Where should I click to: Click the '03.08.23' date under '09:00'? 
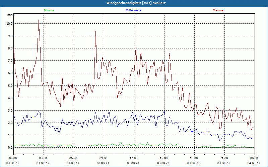coord(103,163)
